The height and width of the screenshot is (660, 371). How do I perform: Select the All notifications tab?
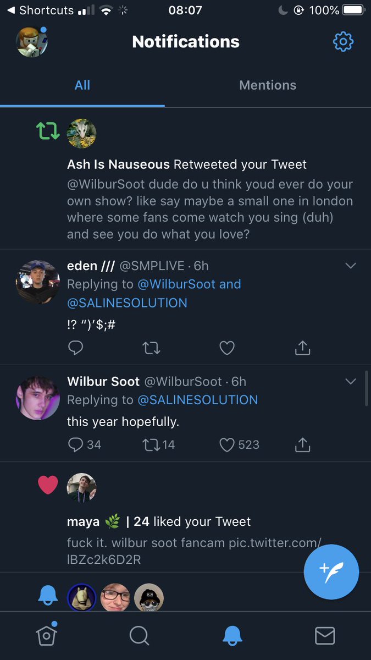point(82,85)
